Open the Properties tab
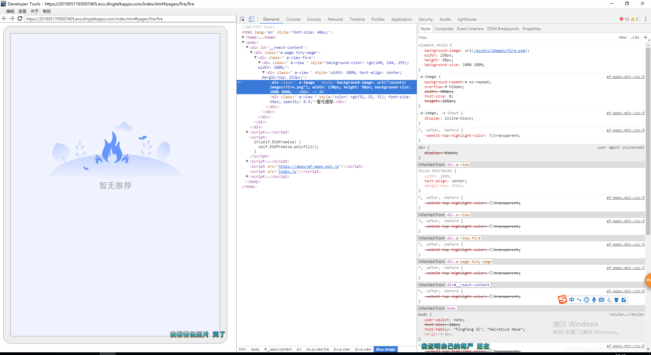Image resolution: width=651 pixels, height=355 pixels. tap(531, 29)
